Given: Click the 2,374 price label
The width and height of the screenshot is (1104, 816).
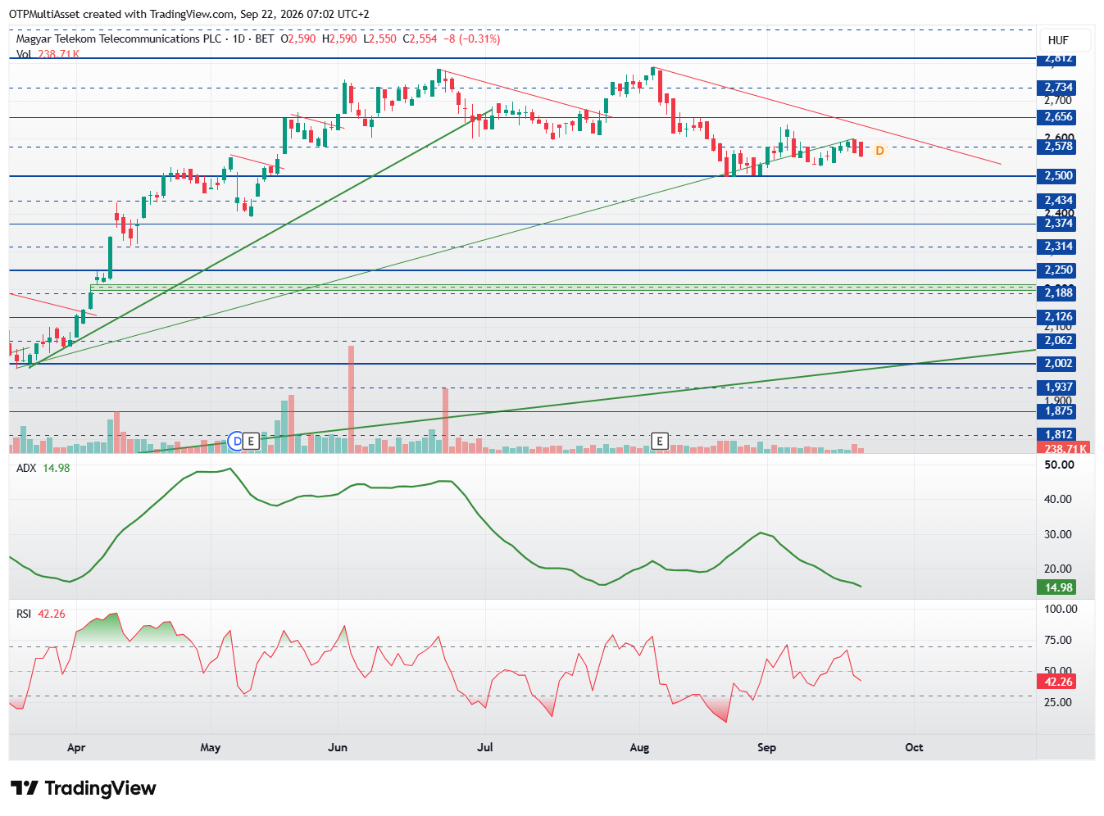Looking at the screenshot, I should click(1058, 224).
